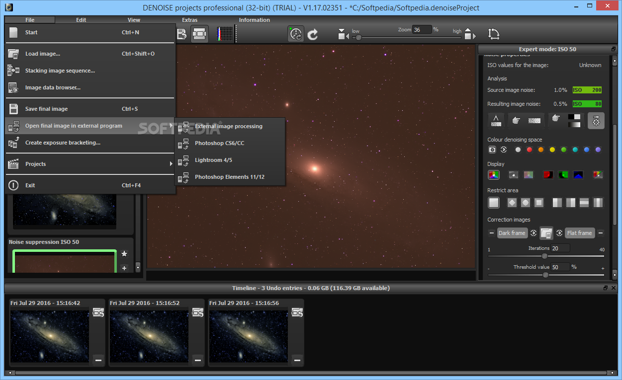Click the Threshold value slider handle
622x380 pixels.
(x=545, y=275)
